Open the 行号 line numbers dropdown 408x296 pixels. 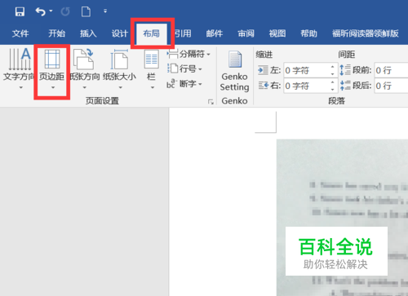click(x=184, y=68)
